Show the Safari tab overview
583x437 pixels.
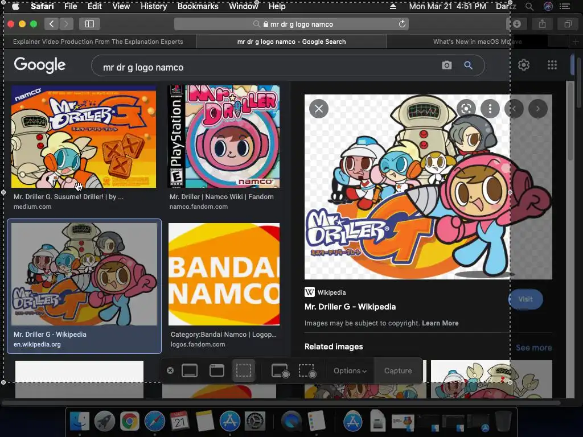568,24
